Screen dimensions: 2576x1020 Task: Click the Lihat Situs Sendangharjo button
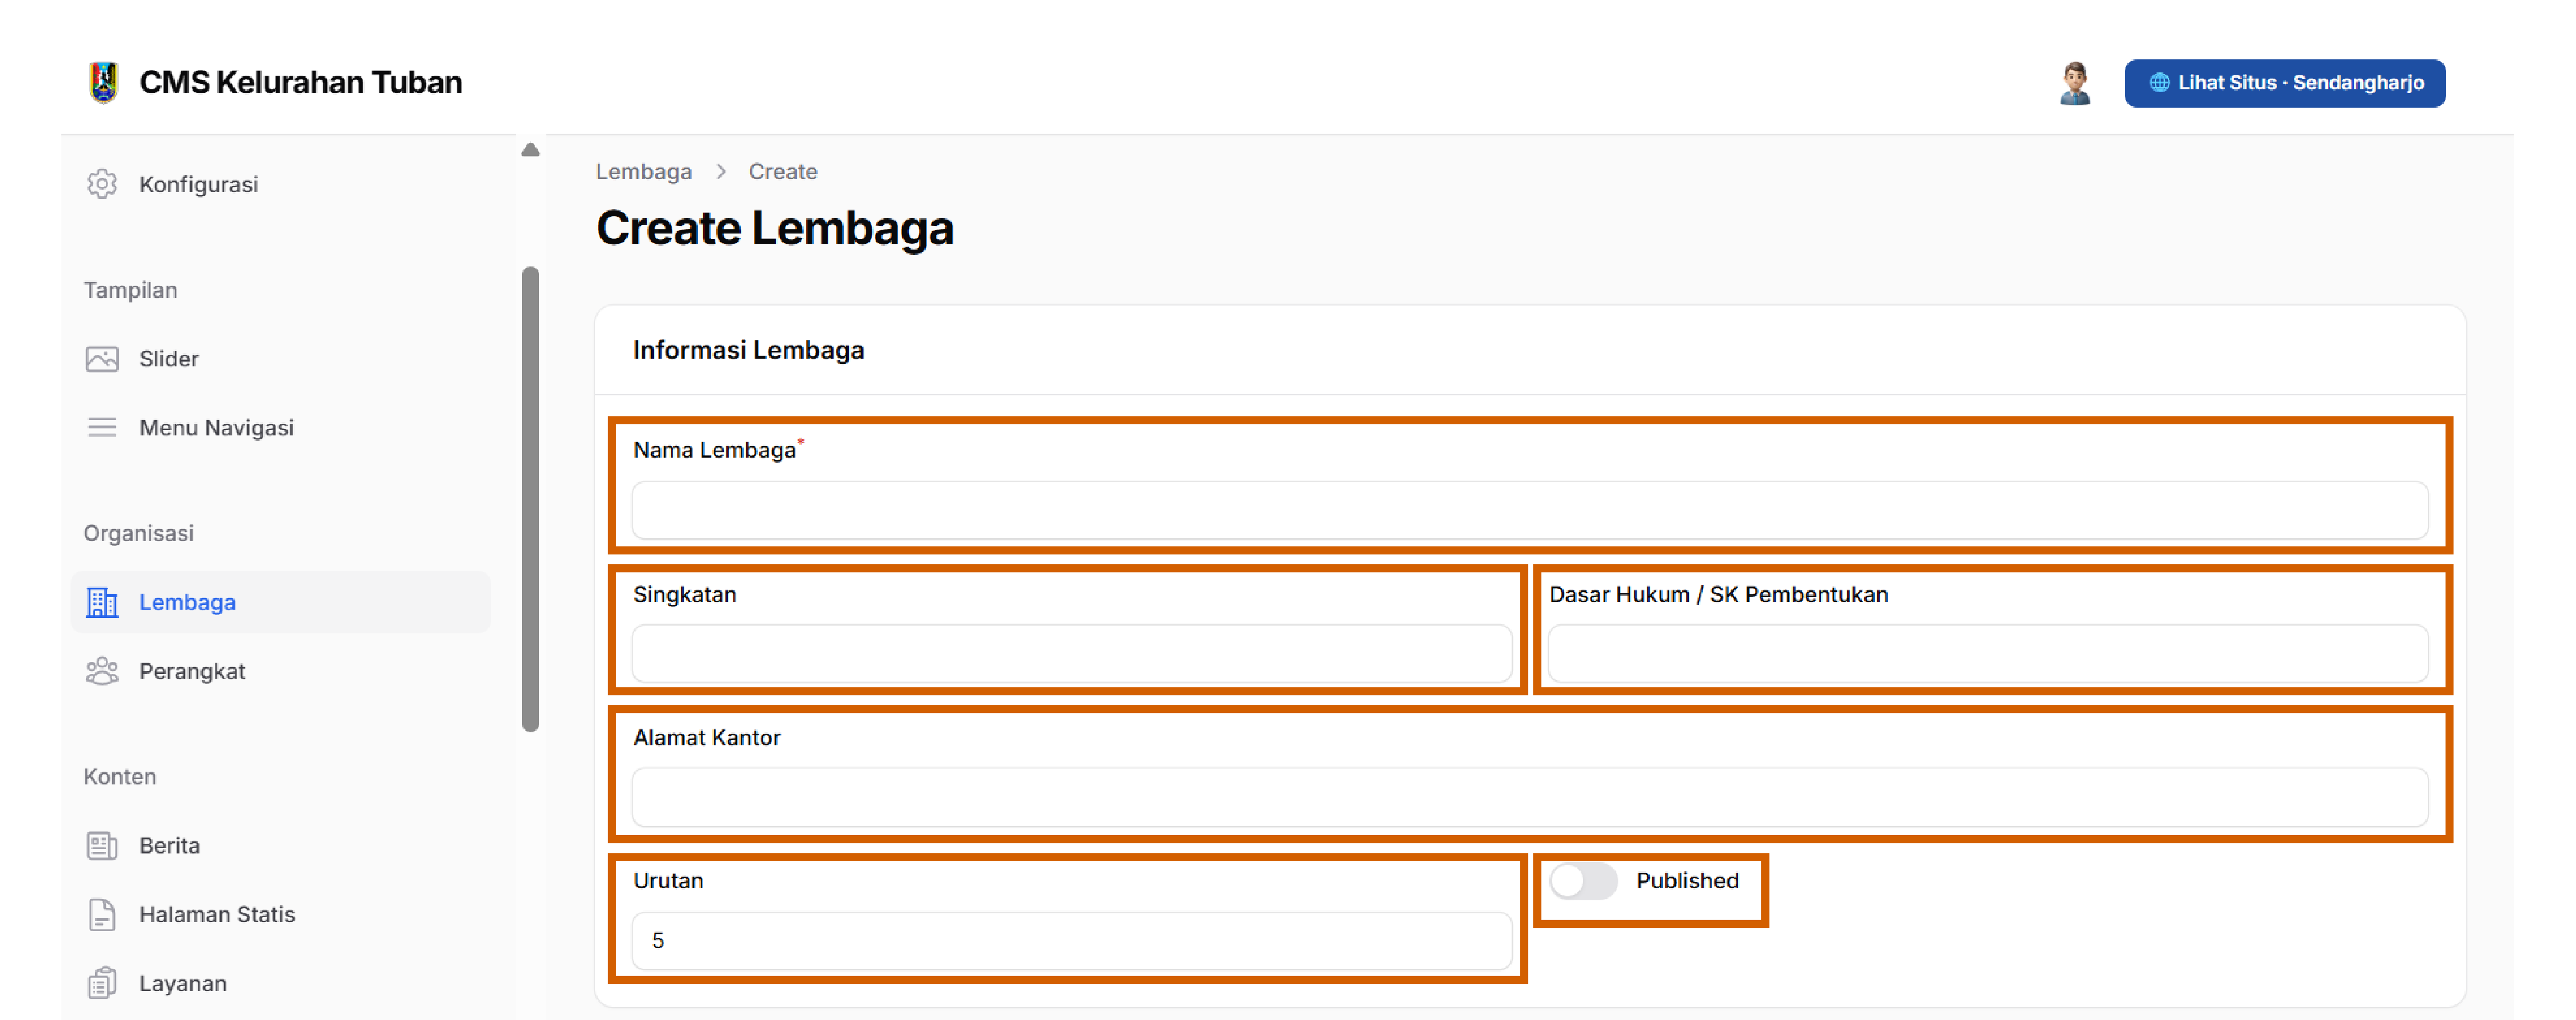tap(2285, 83)
